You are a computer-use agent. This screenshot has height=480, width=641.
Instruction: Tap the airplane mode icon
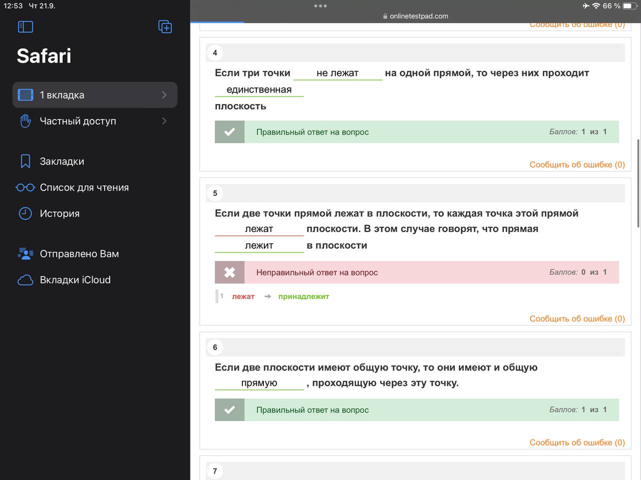point(586,6)
